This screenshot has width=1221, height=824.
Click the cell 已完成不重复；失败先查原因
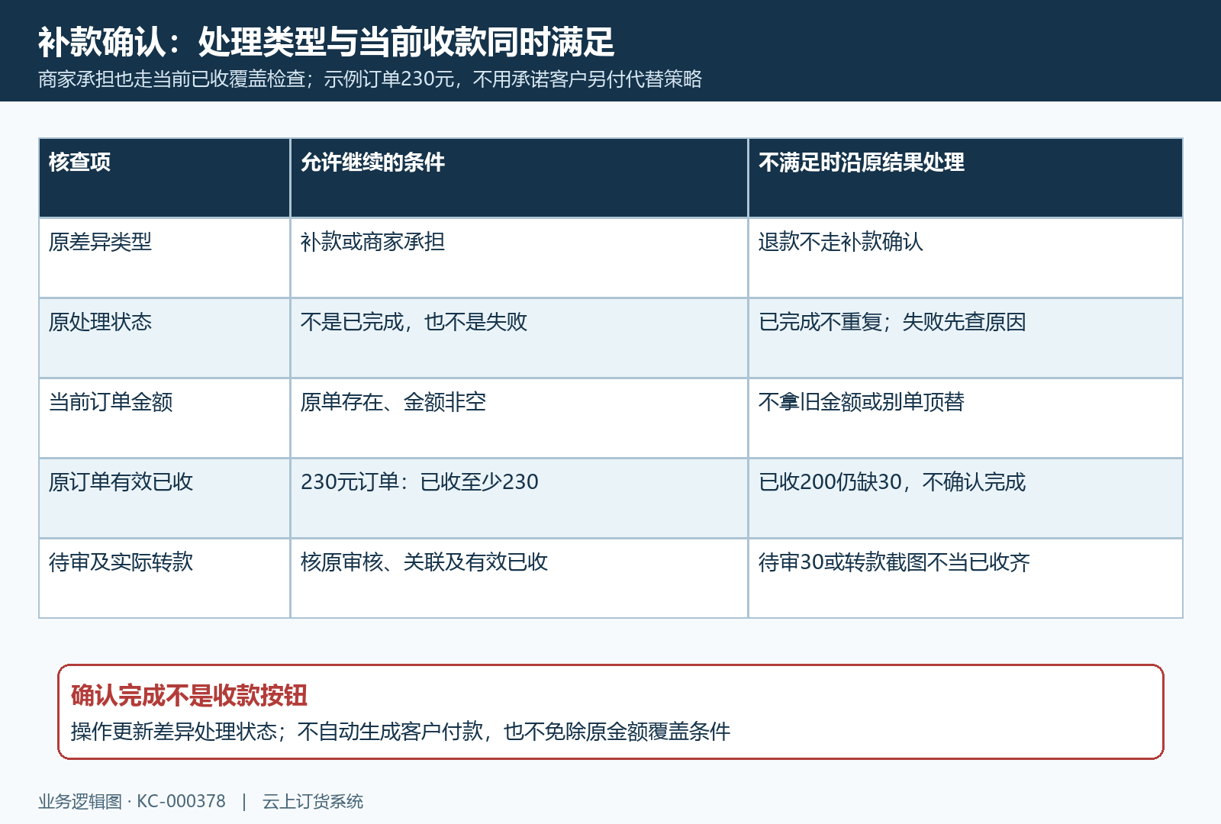click(x=965, y=338)
